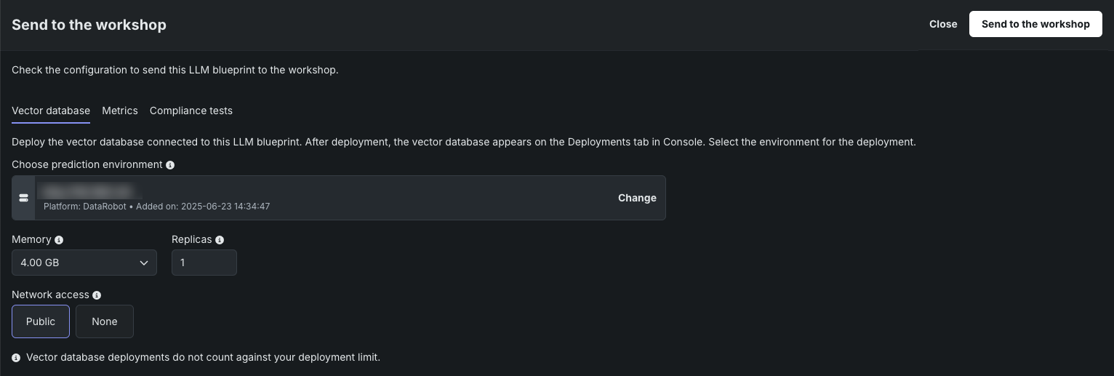
Task: Click the blurred prediction environment name
Action: (86, 191)
